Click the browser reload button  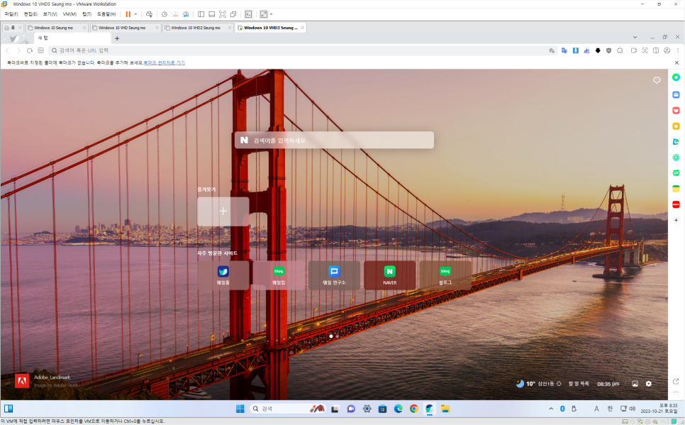coord(30,50)
